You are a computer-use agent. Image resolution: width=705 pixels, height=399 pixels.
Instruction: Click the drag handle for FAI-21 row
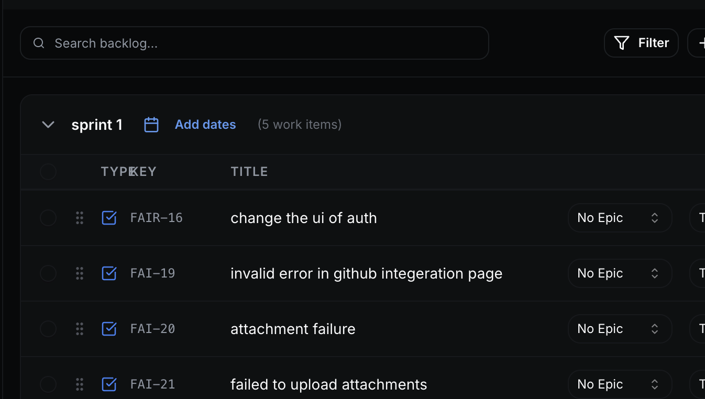pos(80,384)
